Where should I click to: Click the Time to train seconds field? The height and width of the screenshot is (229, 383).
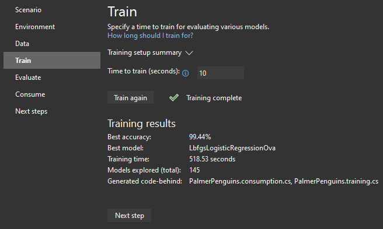(221, 73)
